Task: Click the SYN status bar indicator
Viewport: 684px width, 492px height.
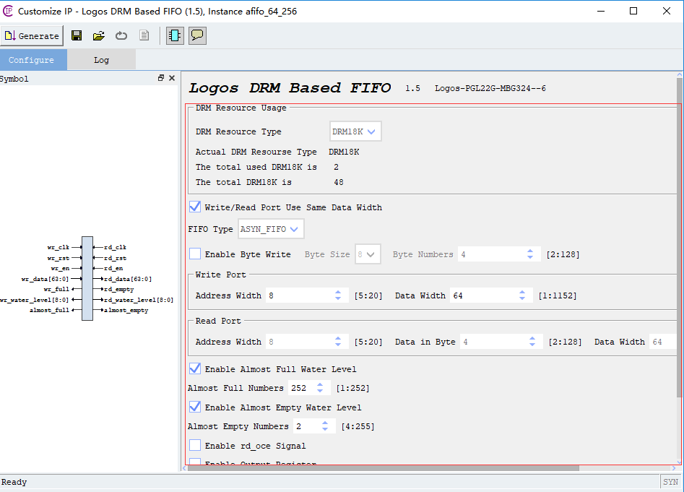Action: tap(670, 482)
